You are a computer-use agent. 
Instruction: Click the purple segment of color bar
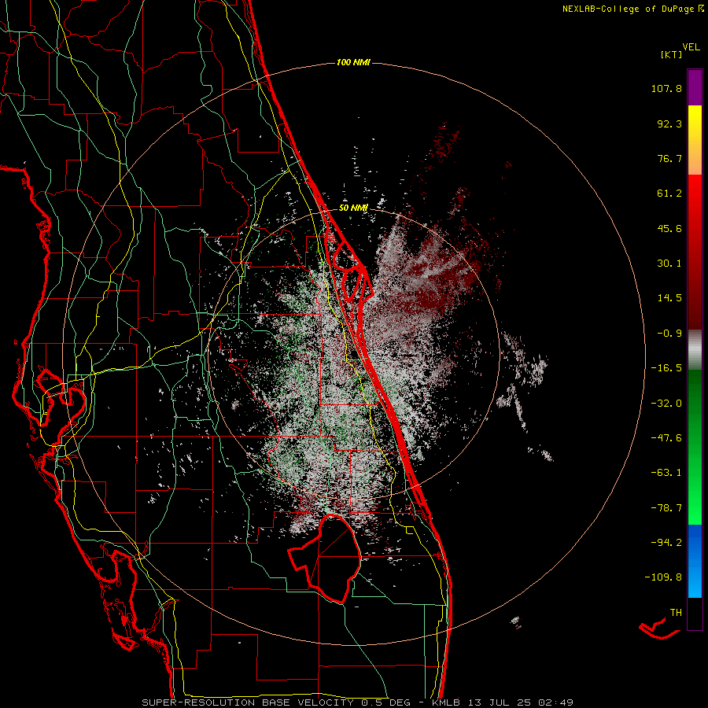[x=695, y=87]
